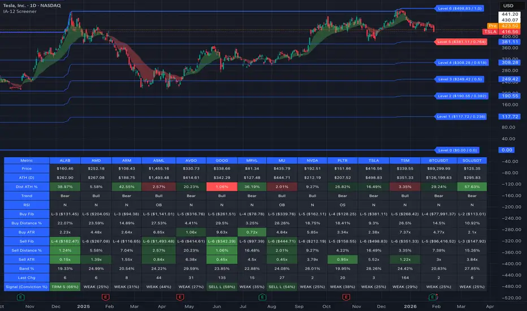Viewport: 527px width, 311px height.
Task: Click the SELL L (58%) signal under GOOG
Action: coord(222,287)
